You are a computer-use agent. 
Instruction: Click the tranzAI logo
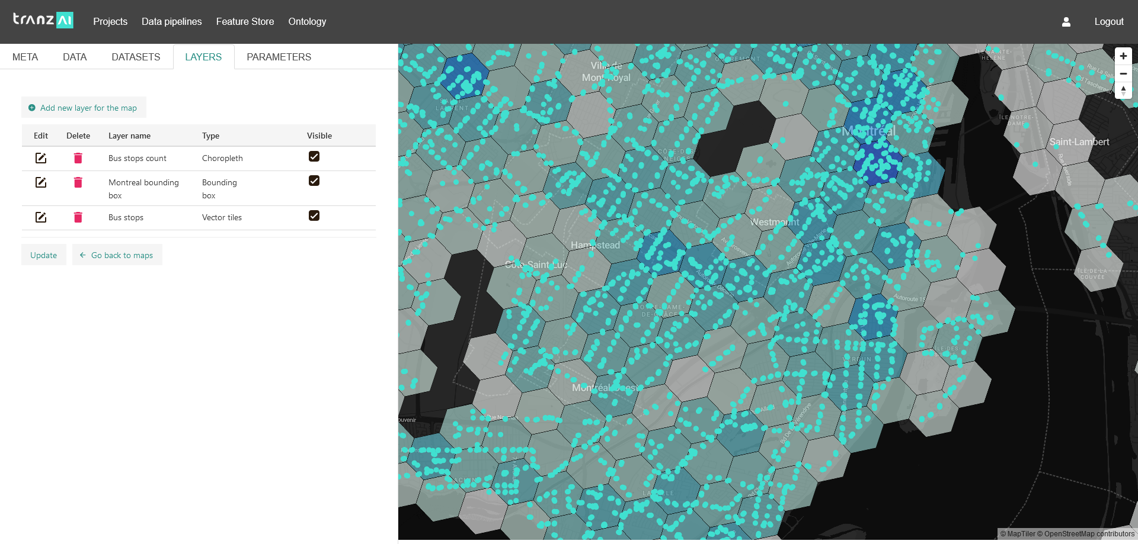pos(43,20)
